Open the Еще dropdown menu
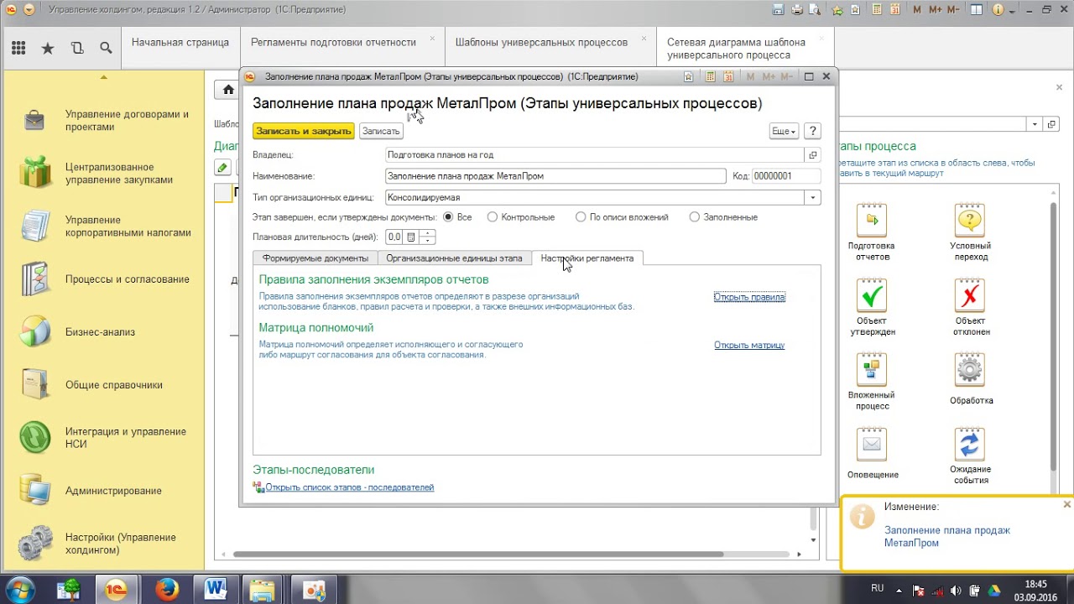The width and height of the screenshot is (1074, 604). (x=784, y=131)
